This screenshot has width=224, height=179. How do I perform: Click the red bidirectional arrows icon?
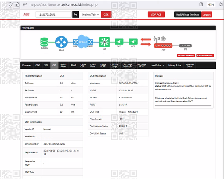(x=146, y=42)
